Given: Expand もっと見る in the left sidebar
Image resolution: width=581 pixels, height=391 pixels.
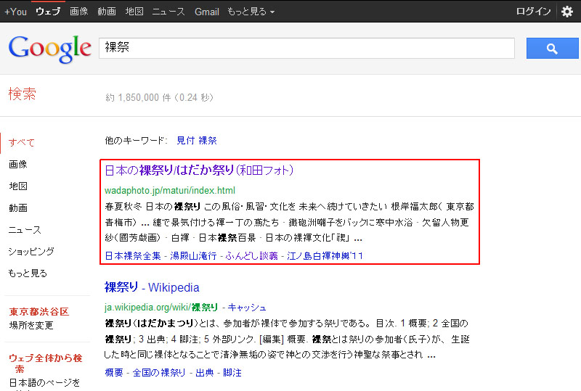Looking at the screenshot, I should pyautogui.click(x=28, y=273).
